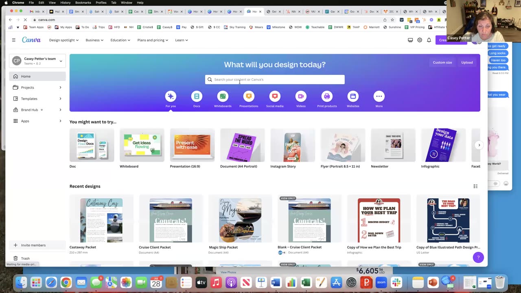Open Learn dropdown menu
This screenshot has width=521, height=293.
click(182, 40)
